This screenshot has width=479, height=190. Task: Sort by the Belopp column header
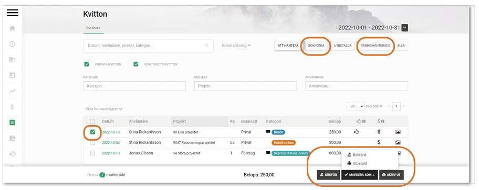335,121
